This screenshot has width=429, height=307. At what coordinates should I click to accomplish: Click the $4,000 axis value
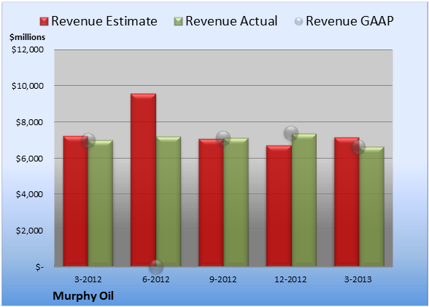pyautogui.click(x=29, y=194)
